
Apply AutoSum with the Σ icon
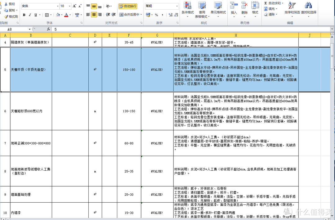pyautogui.click(x=266, y=3)
